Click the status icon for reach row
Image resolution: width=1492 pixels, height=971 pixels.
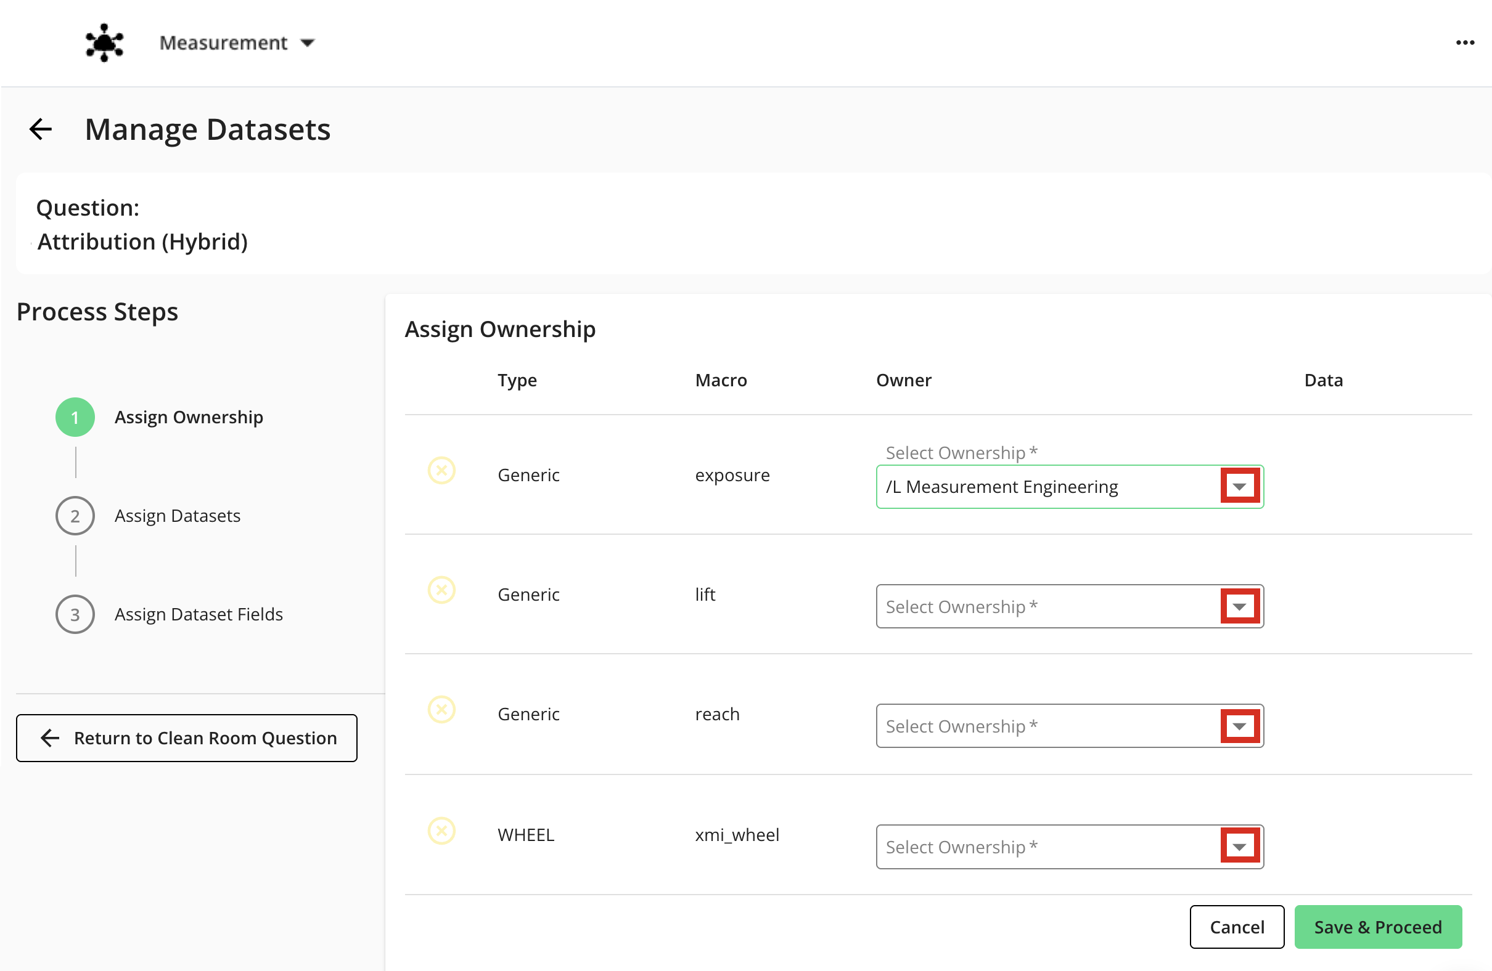click(x=441, y=710)
